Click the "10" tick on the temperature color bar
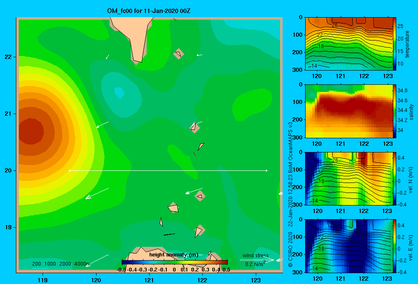The height and width of the screenshot is (284, 418). coord(400,63)
